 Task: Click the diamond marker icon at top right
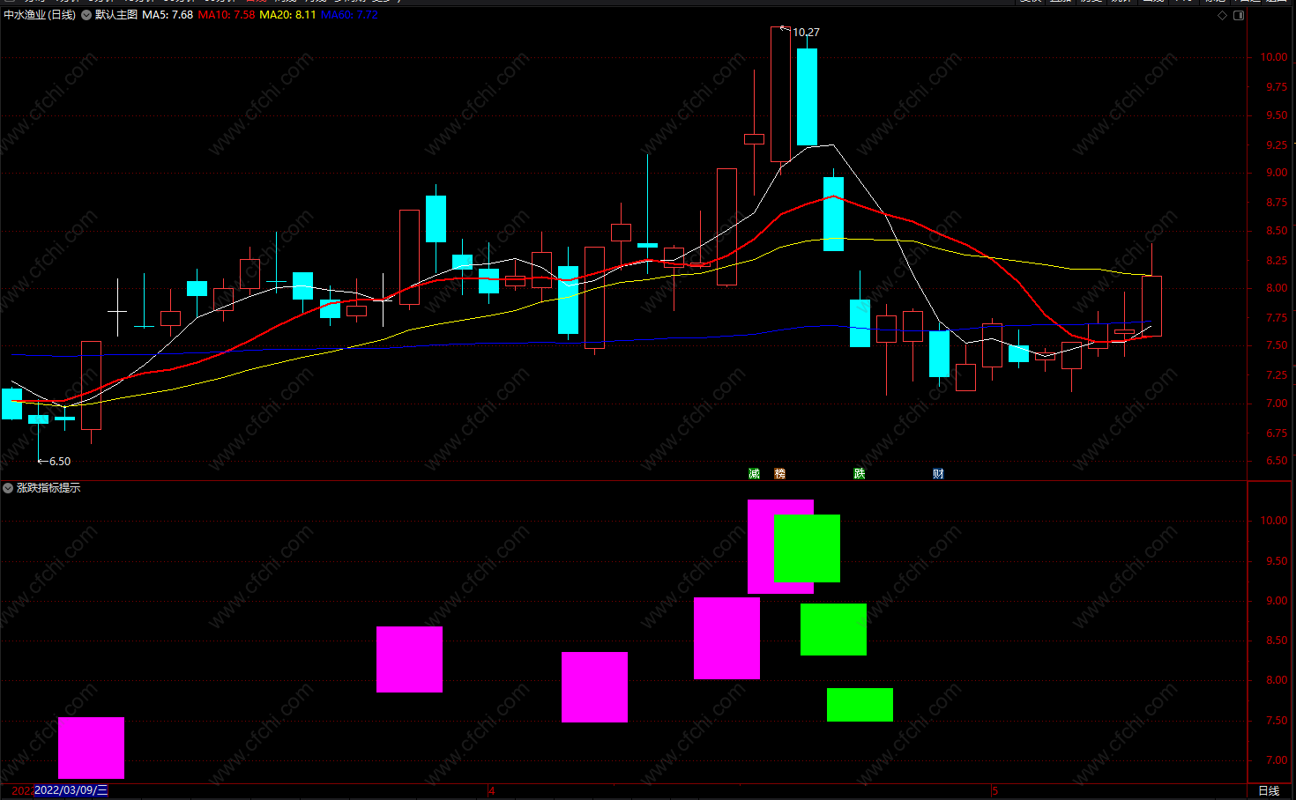point(1222,15)
